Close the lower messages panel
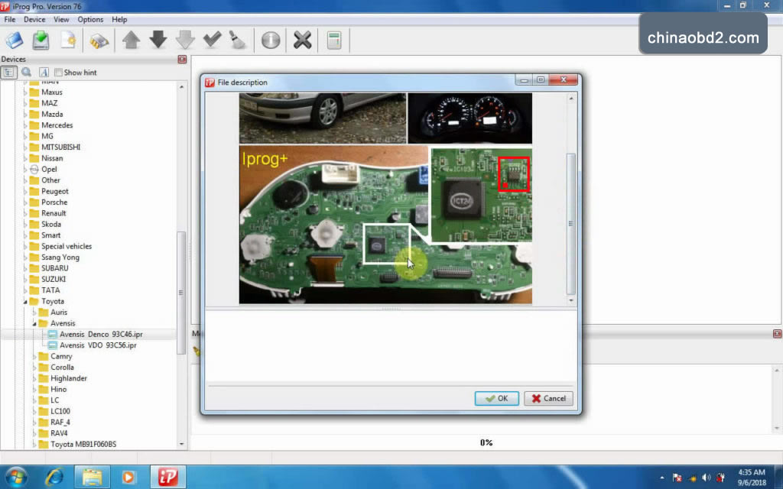This screenshot has height=489, width=783. pyautogui.click(x=777, y=333)
